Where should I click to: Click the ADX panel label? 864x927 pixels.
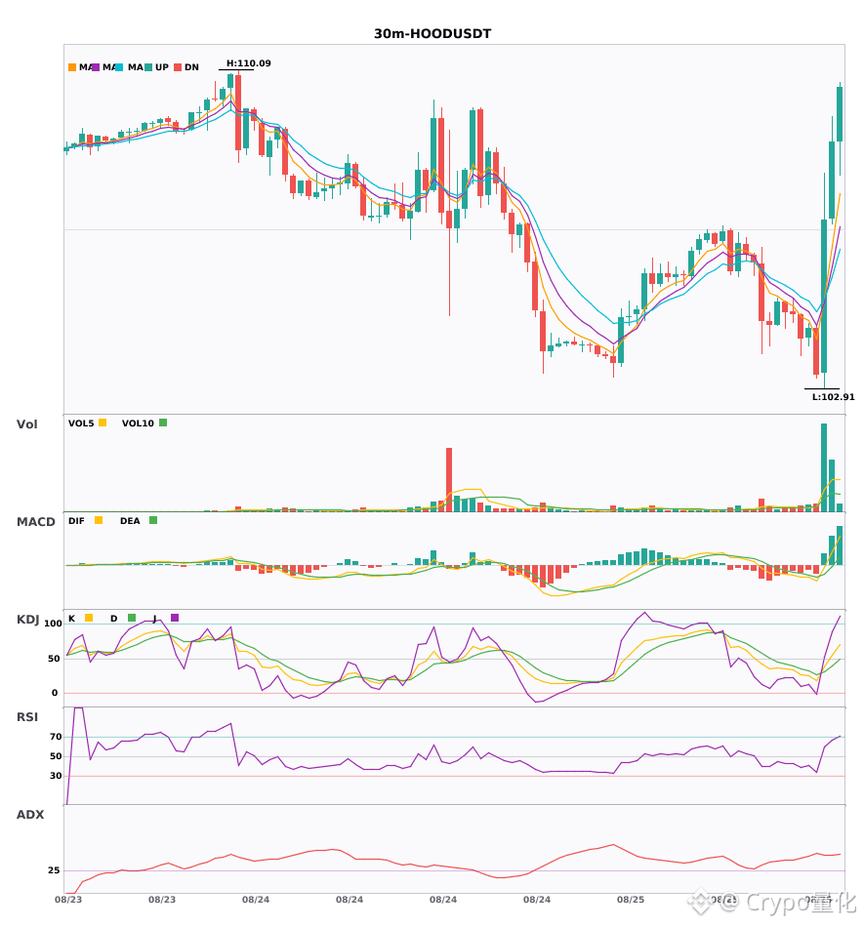(30, 815)
